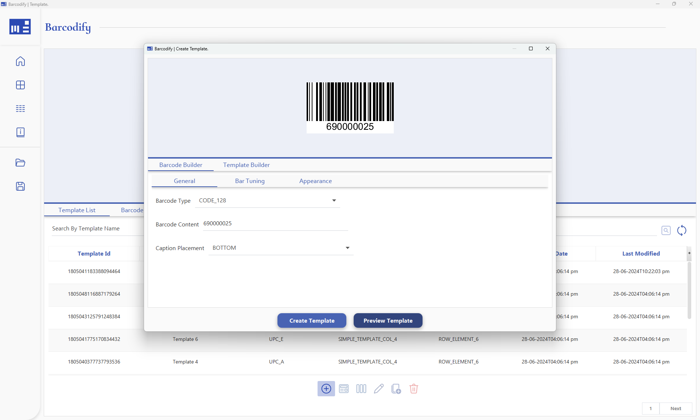Click the save sidebar icon

(x=20, y=186)
